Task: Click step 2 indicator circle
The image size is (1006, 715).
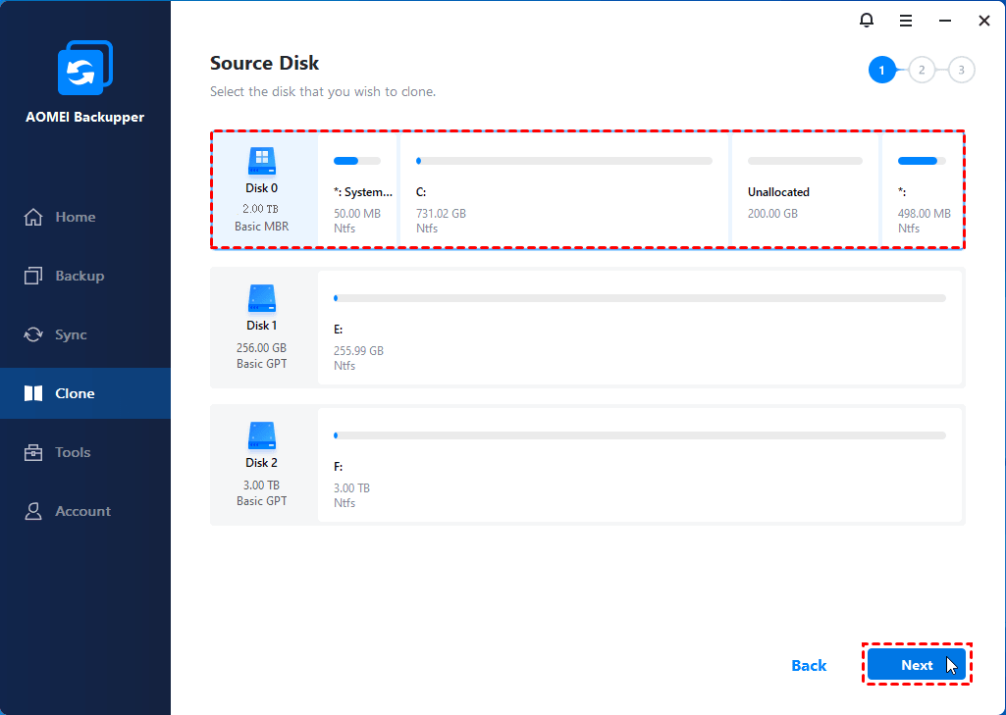Action: 922,70
